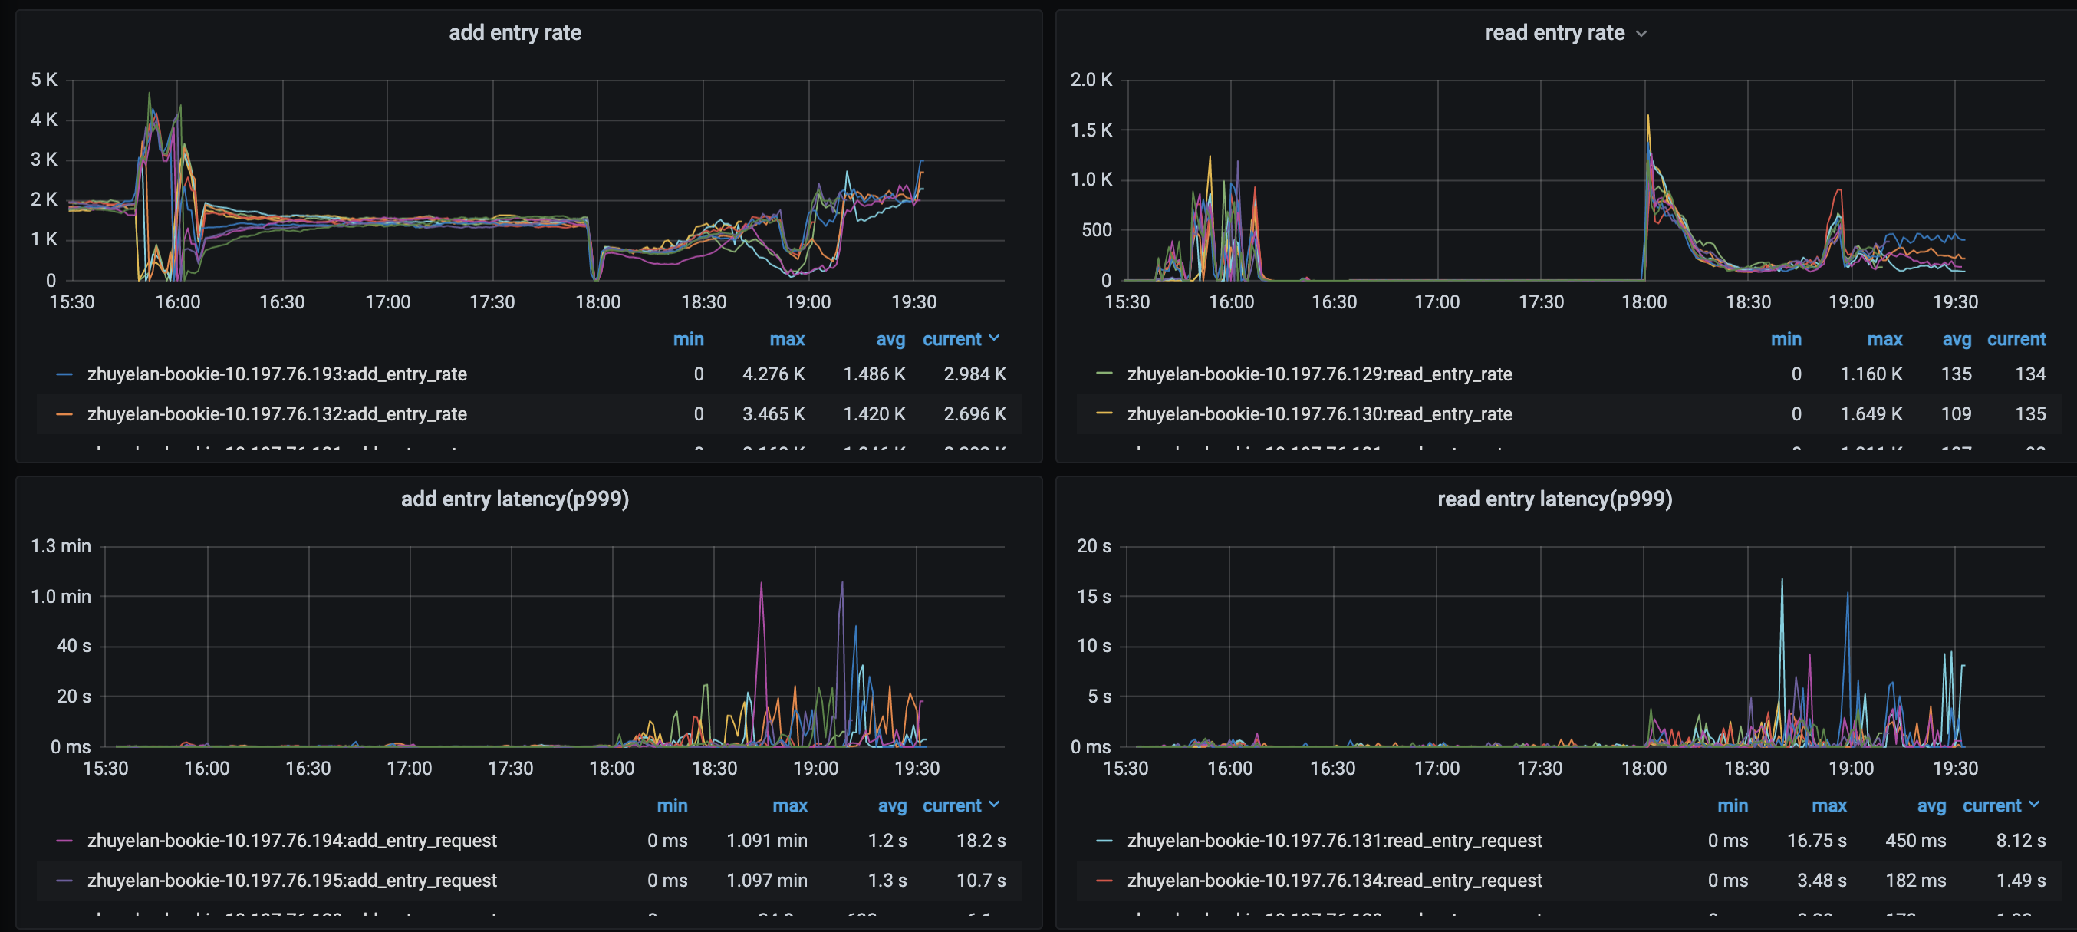Screen dimensions: 2077x932
Task: Sort add entry rate legend by current
Action: coord(951,339)
